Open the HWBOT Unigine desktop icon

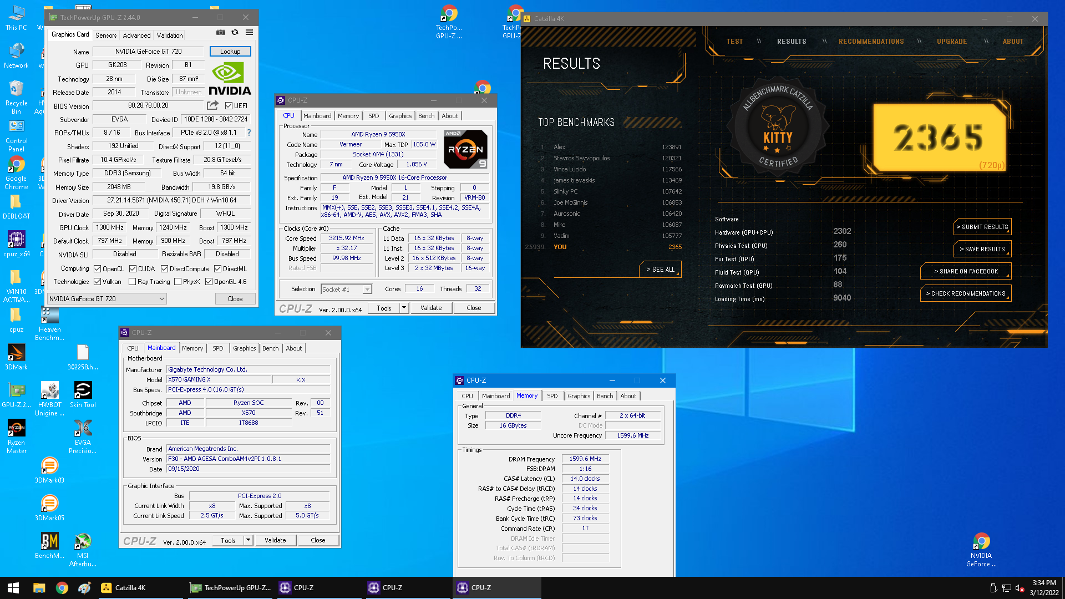point(49,399)
